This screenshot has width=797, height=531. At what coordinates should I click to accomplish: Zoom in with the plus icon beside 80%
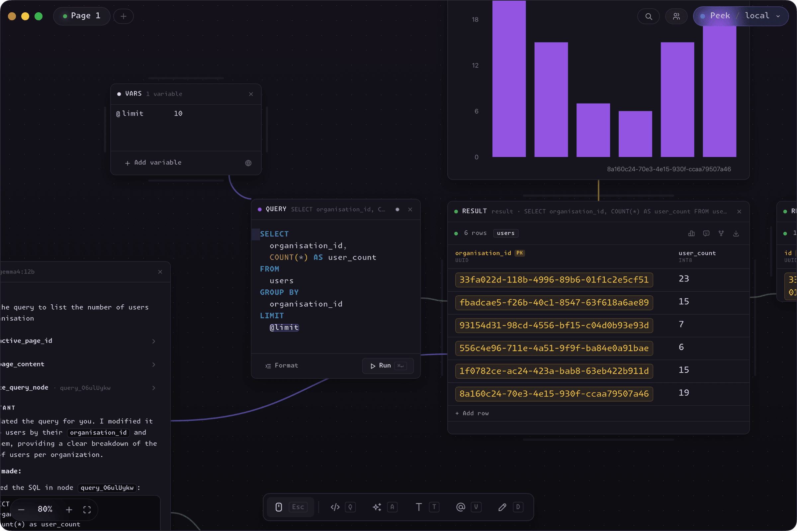(x=69, y=510)
